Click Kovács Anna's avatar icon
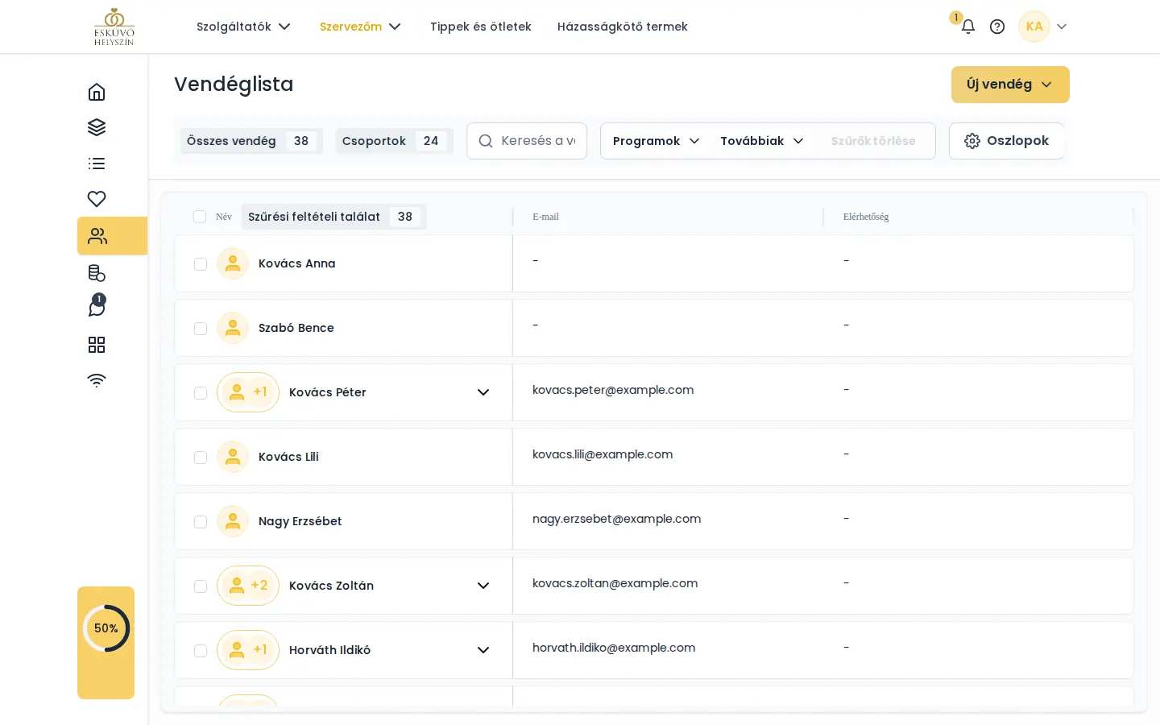This screenshot has width=1160, height=725. (233, 263)
